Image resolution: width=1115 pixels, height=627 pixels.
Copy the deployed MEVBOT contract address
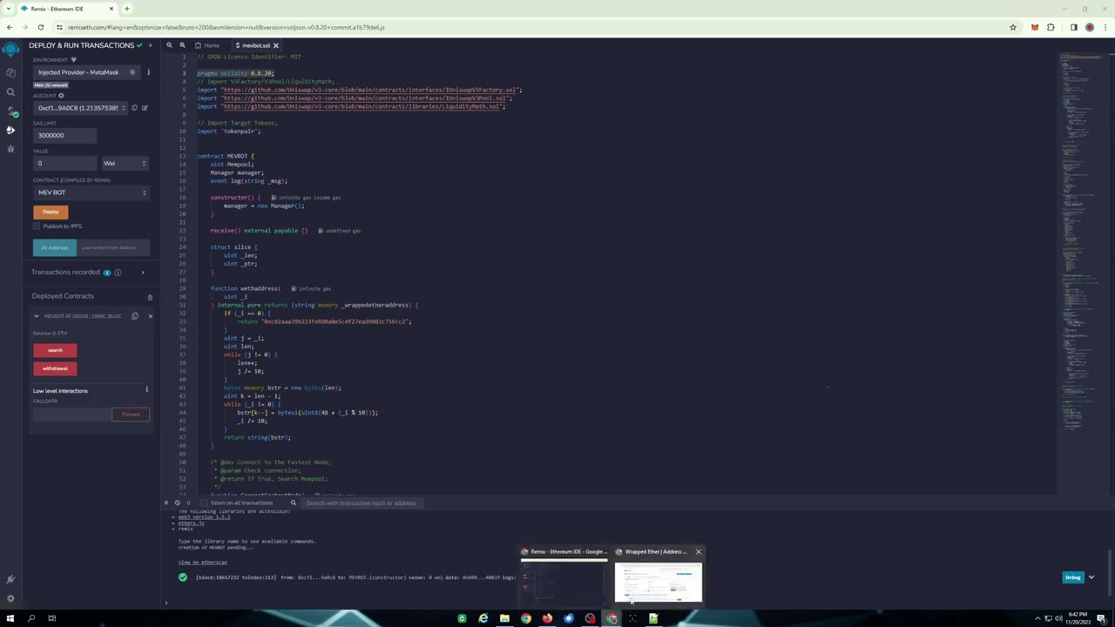[x=135, y=316]
